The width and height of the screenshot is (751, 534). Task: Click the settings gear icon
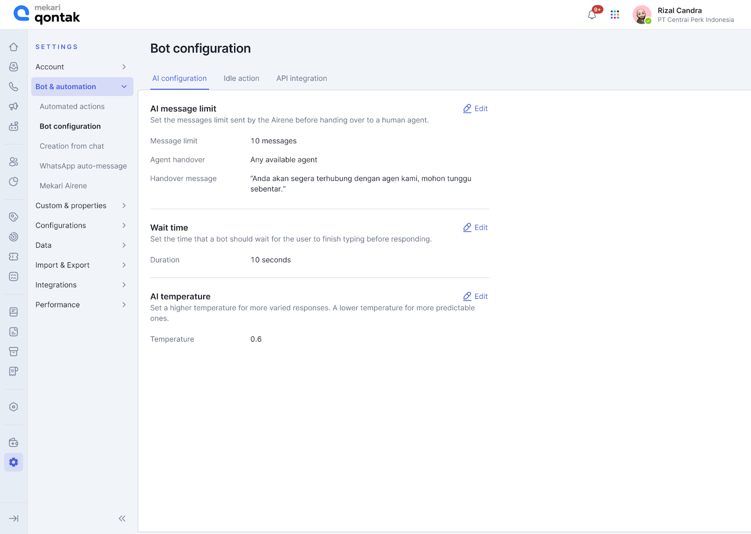click(x=14, y=462)
